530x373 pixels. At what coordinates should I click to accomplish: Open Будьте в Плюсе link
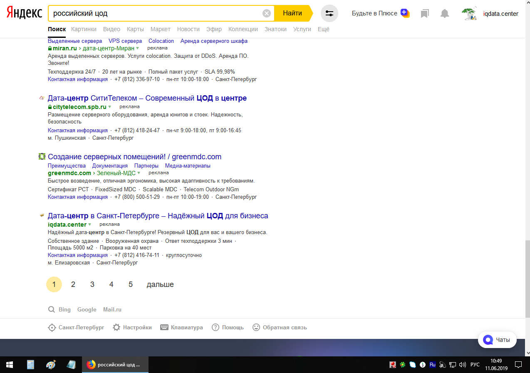(374, 13)
